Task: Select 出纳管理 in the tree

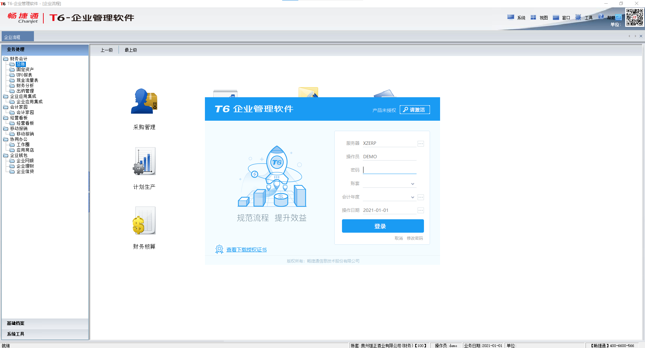Action: pos(25,91)
